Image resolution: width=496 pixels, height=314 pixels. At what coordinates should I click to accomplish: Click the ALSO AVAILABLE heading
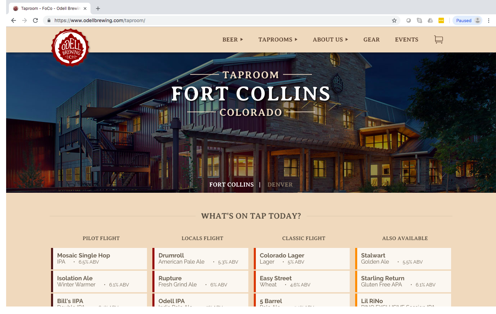pos(405,238)
